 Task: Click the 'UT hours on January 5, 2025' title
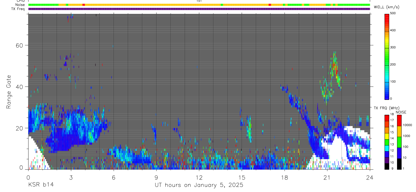[199, 185]
